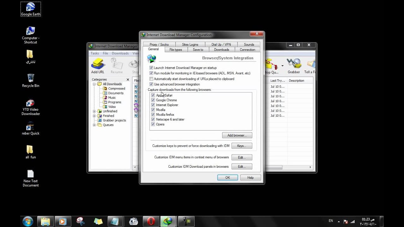Open the Windows Start menu orb
The image size is (404, 227).
pyautogui.click(x=28, y=221)
